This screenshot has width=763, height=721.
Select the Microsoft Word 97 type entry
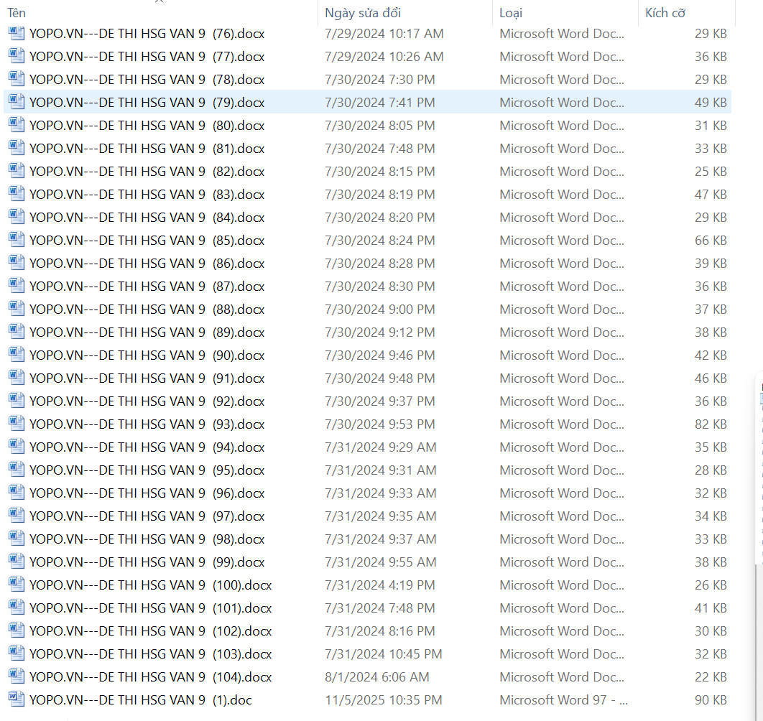(563, 700)
